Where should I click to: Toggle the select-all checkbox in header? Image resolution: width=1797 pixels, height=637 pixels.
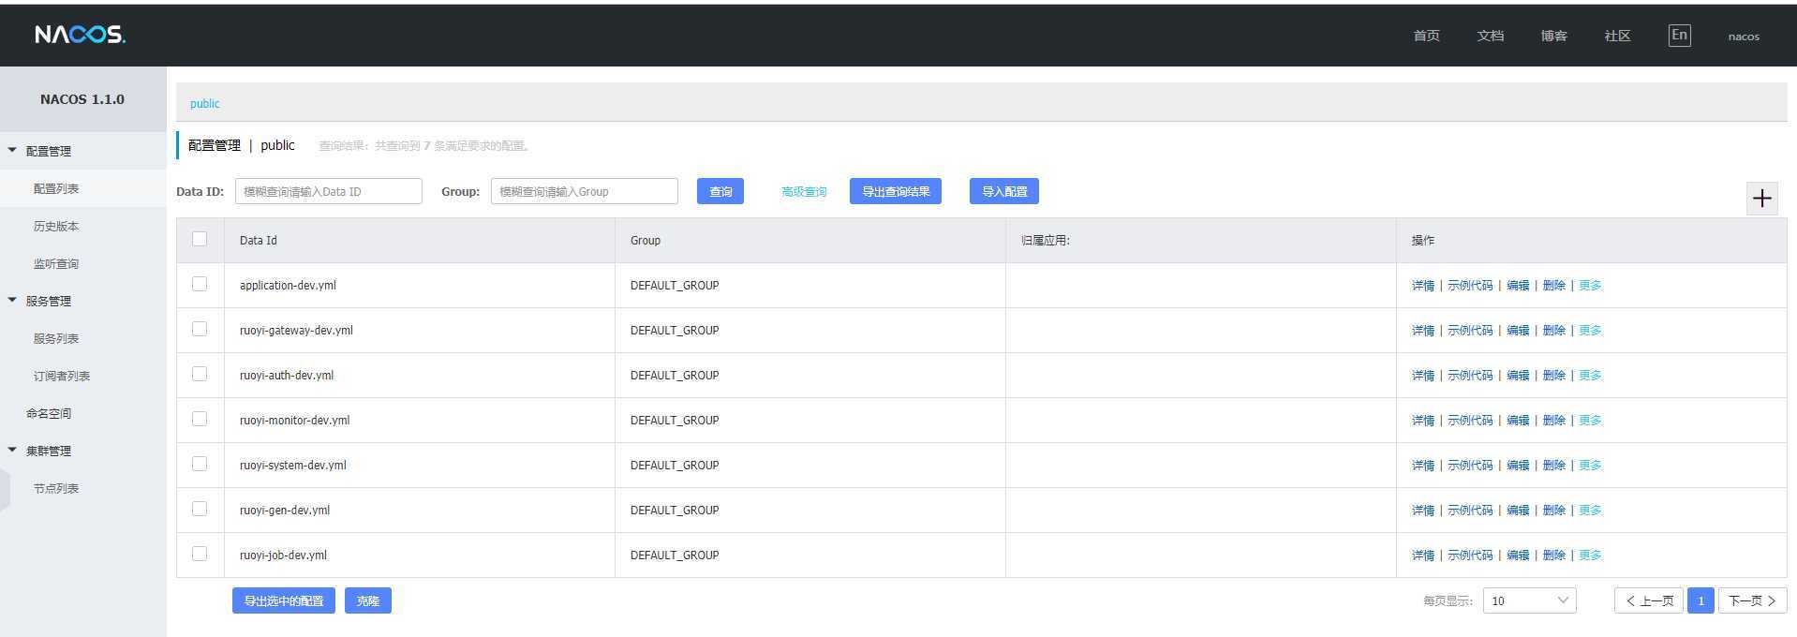point(200,239)
